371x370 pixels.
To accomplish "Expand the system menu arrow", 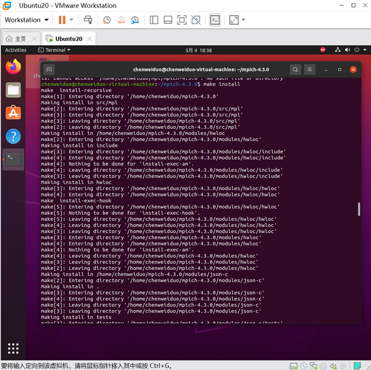I will 365,50.
